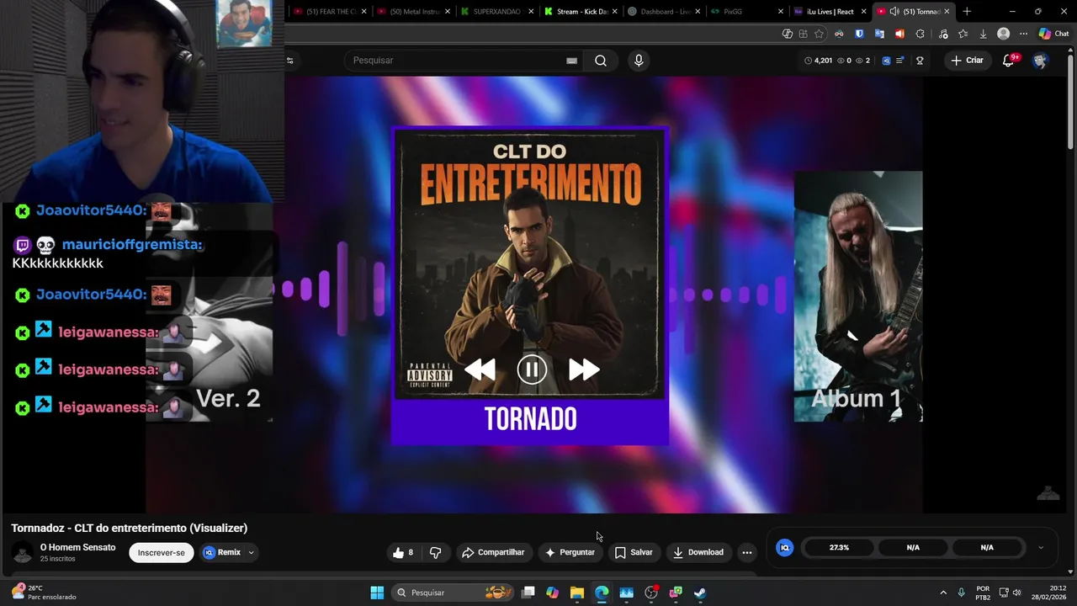Show hidden system tray icons chevron

(943, 593)
